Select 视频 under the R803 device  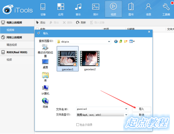click(x=17, y=60)
